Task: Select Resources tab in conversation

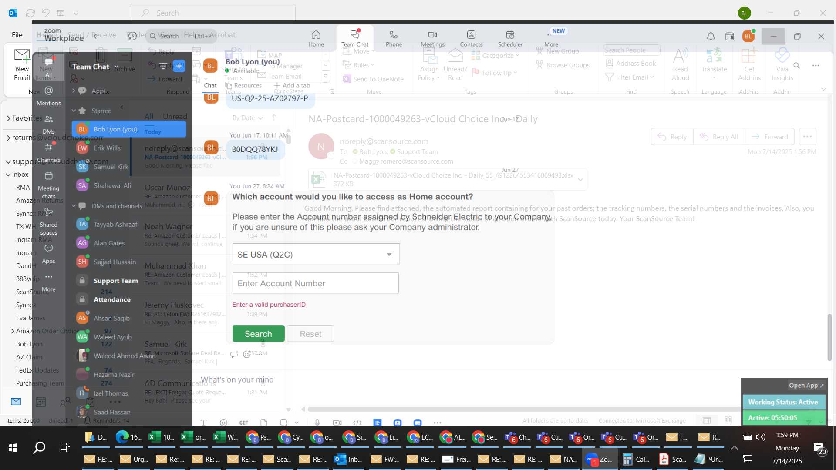Action: click(x=243, y=85)
